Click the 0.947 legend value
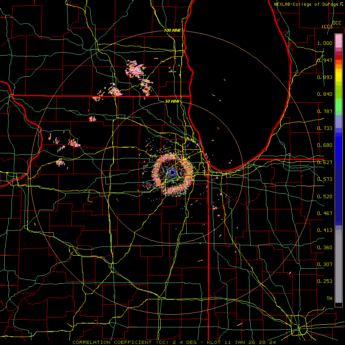The width and height of the screenshot is (345, 345). (x=325, y=60)
